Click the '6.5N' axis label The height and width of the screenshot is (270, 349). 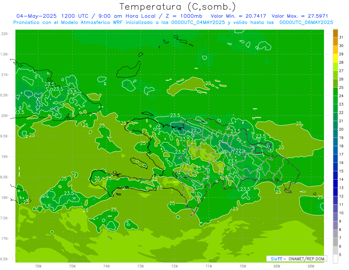coord(4,259)
